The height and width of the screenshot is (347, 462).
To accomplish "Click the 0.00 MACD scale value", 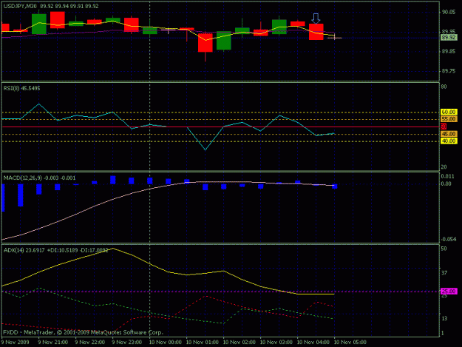I will pos(446,183).
